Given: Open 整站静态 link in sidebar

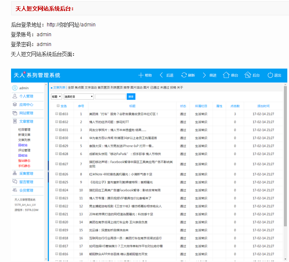Looking at the screenshot, I should (24, 161).
